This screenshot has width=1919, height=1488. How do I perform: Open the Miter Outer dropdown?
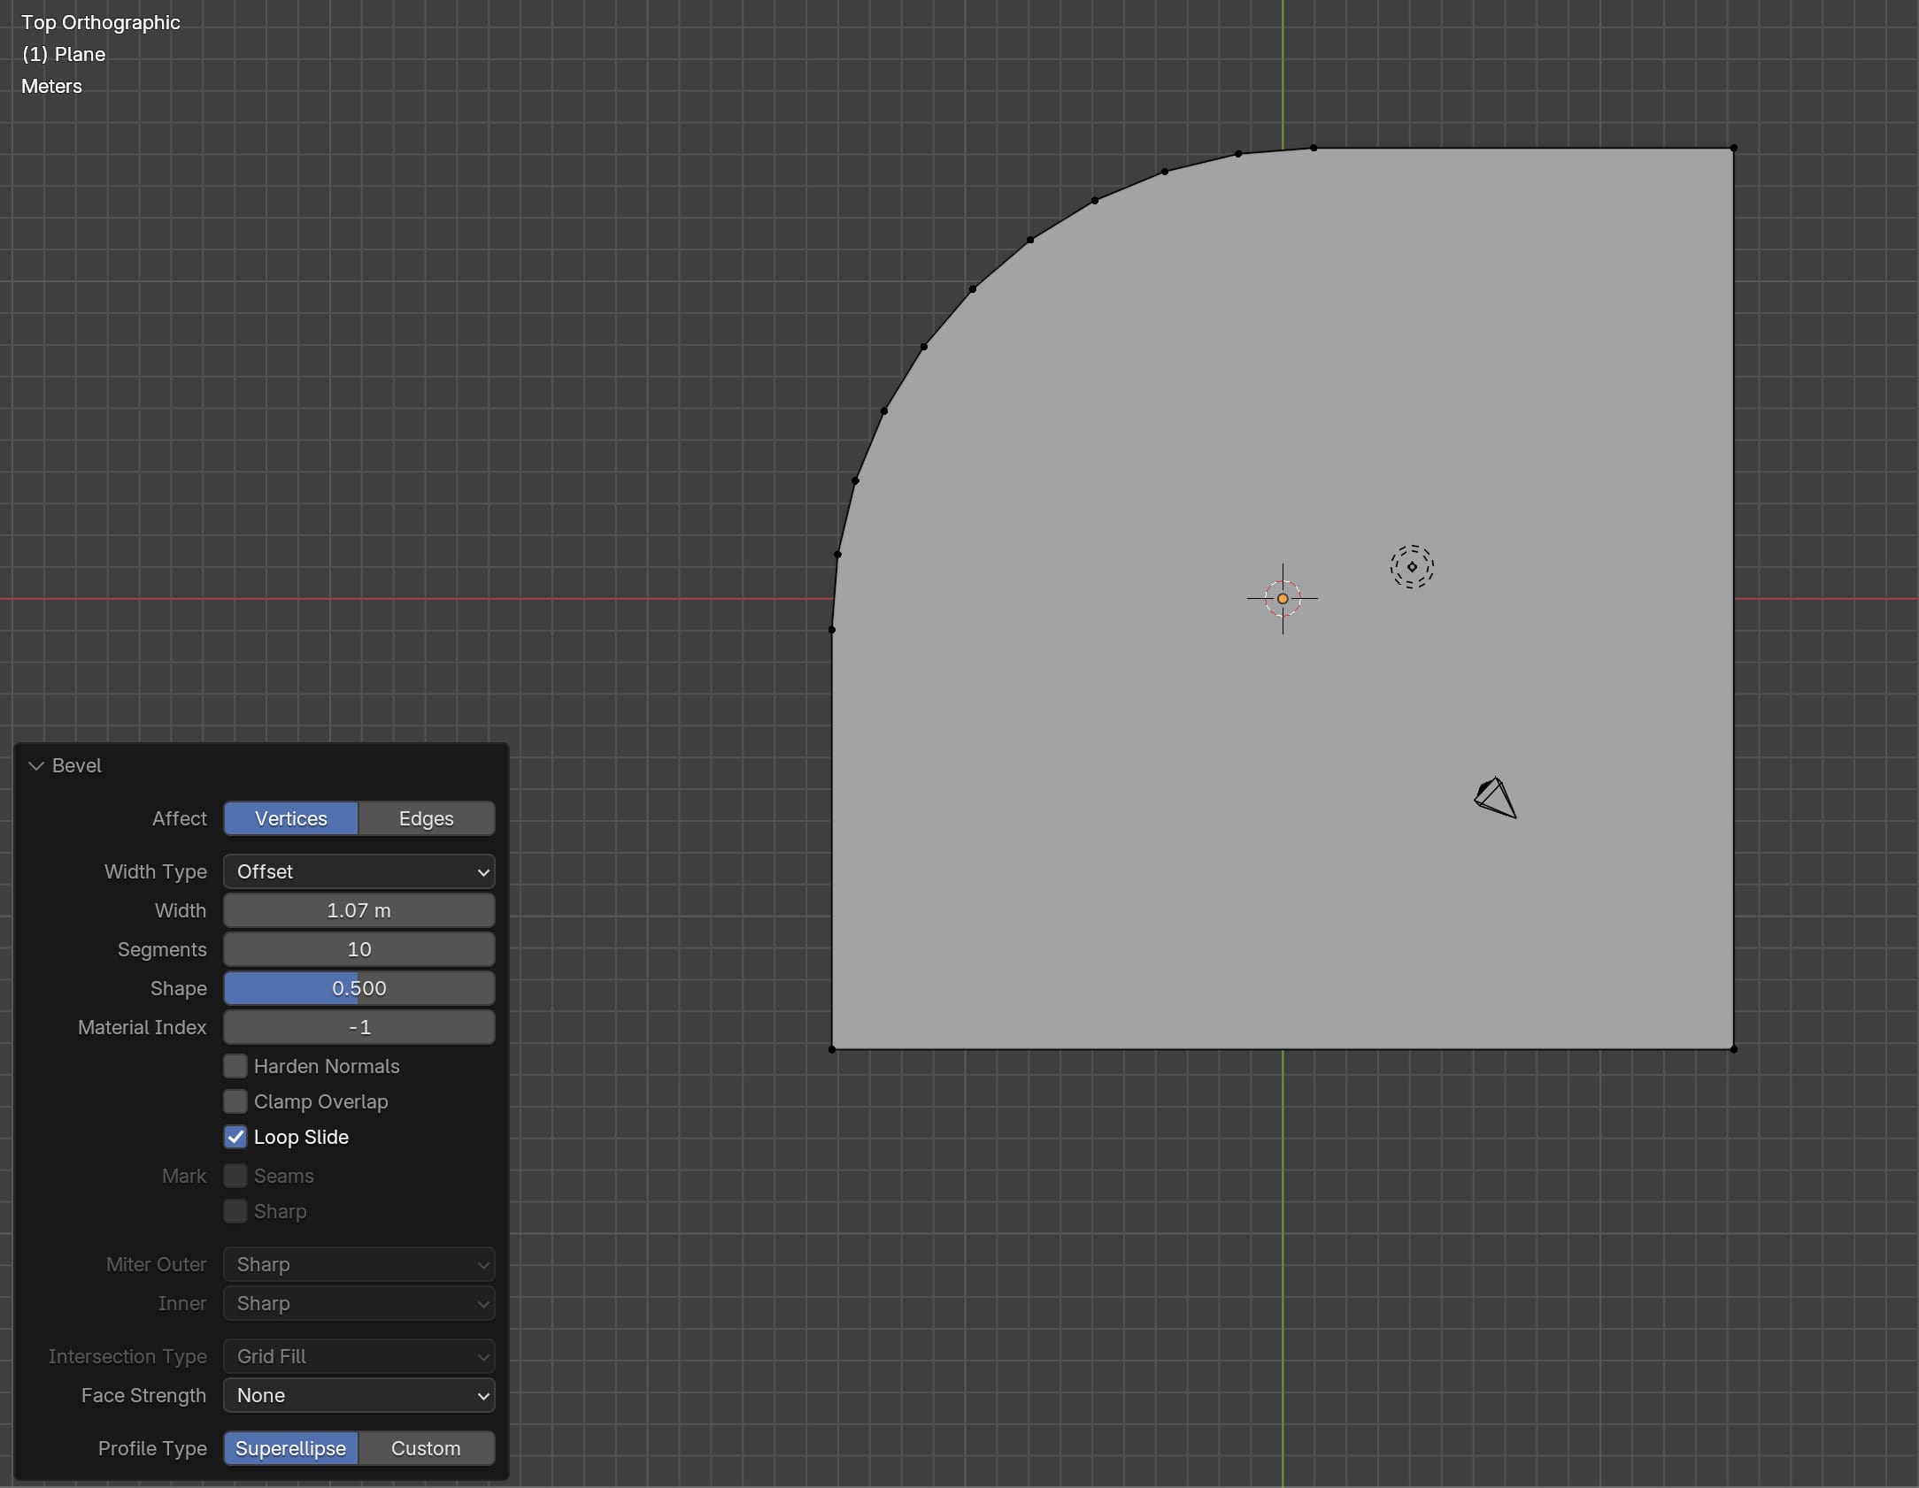pyautogui.click(x=359, y=1264)
